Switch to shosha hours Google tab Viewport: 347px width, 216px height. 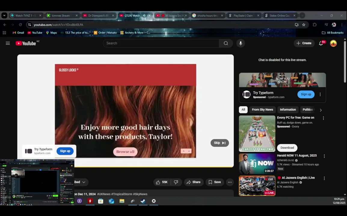[x=207, y=16]
